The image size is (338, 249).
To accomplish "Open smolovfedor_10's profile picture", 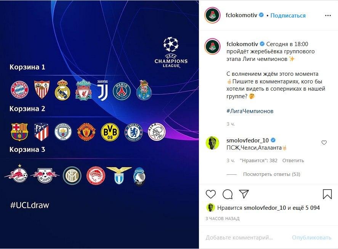I will point(212,143).
